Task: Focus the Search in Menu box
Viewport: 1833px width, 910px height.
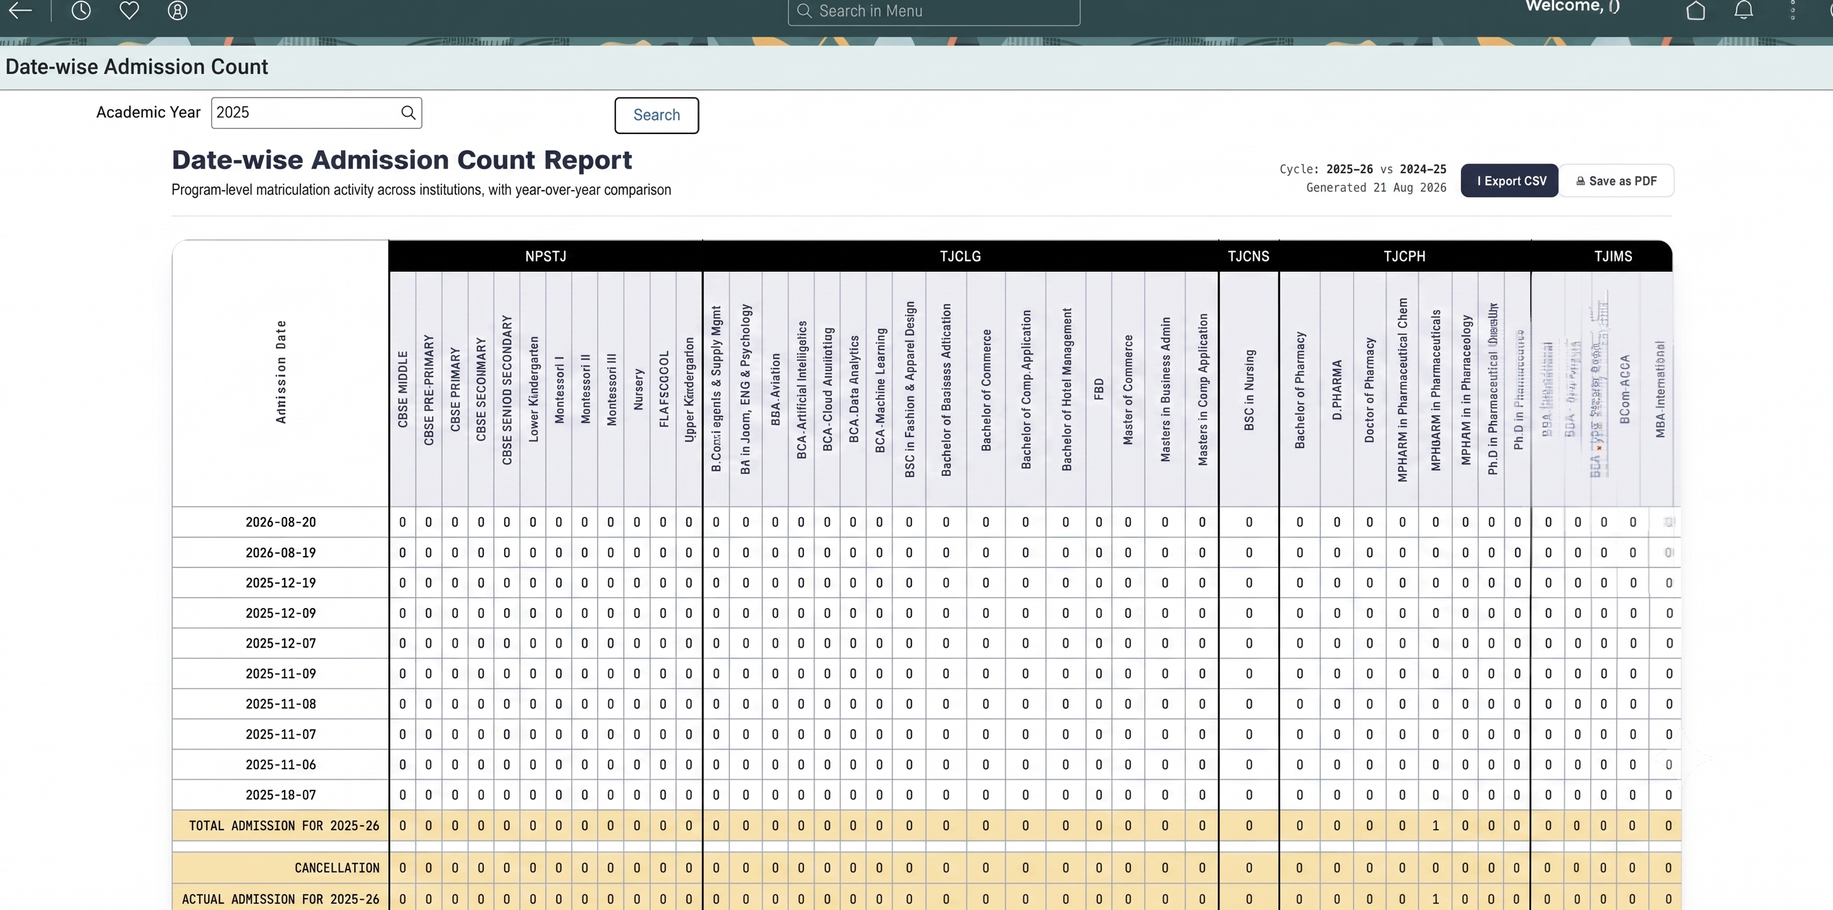Action: tap(934, 11)
